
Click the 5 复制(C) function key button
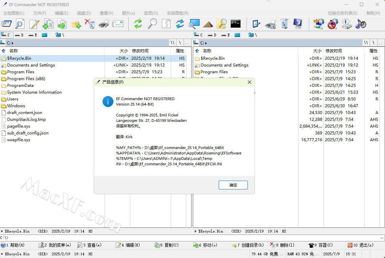coord(167,245)
